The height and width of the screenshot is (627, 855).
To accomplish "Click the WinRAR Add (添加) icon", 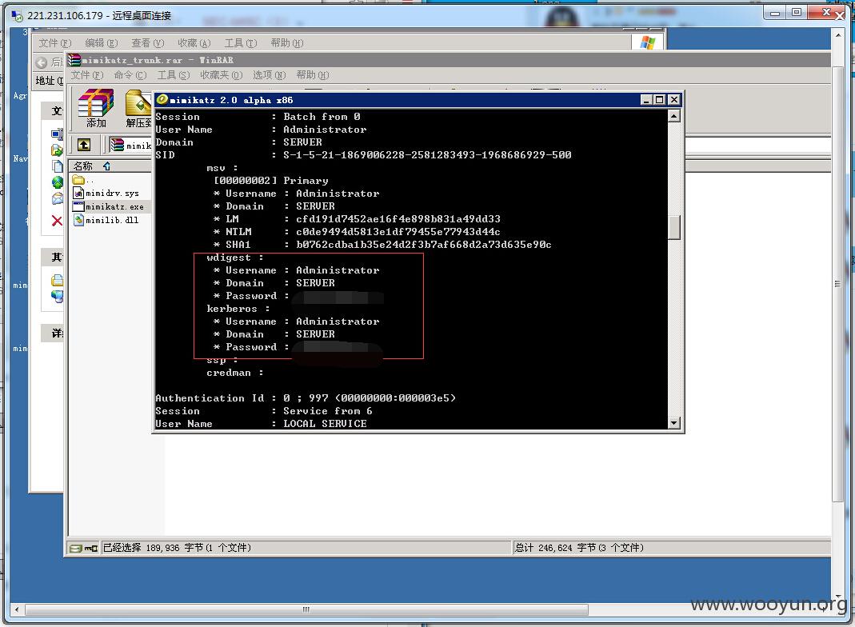I will click(x=96, y=109).
